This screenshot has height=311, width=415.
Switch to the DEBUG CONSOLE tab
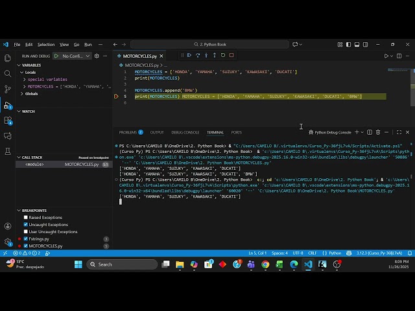185,132
